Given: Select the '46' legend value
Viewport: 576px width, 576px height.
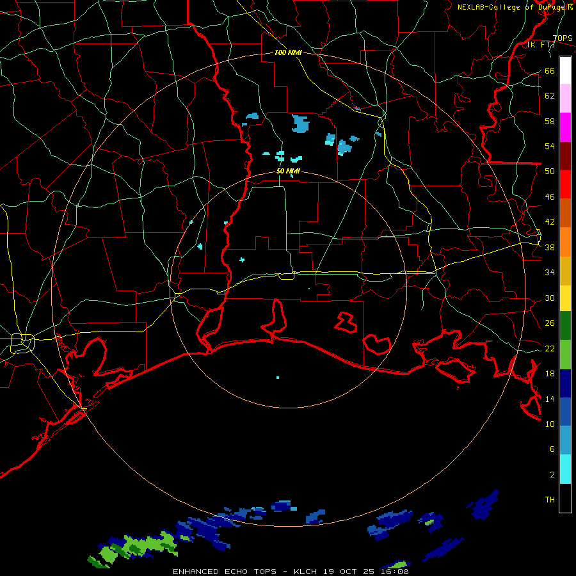Looking at the screenshot, I should pos(550,197).
